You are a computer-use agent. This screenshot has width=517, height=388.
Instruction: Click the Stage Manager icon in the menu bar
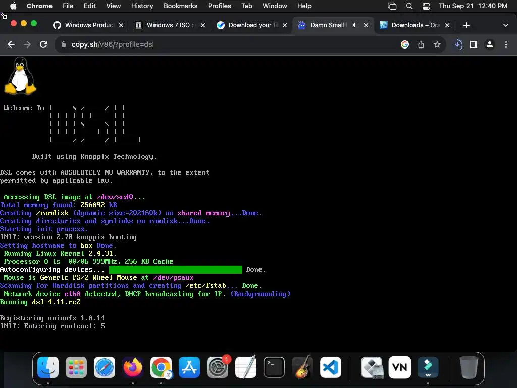tap(392, 6)
